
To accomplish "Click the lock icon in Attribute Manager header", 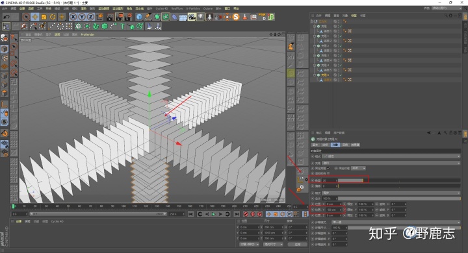I will (451, 132).
